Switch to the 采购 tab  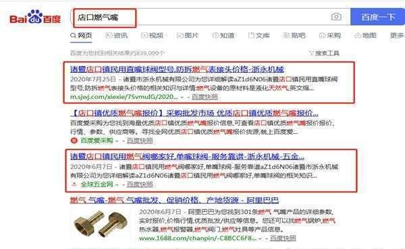(330, 35)
